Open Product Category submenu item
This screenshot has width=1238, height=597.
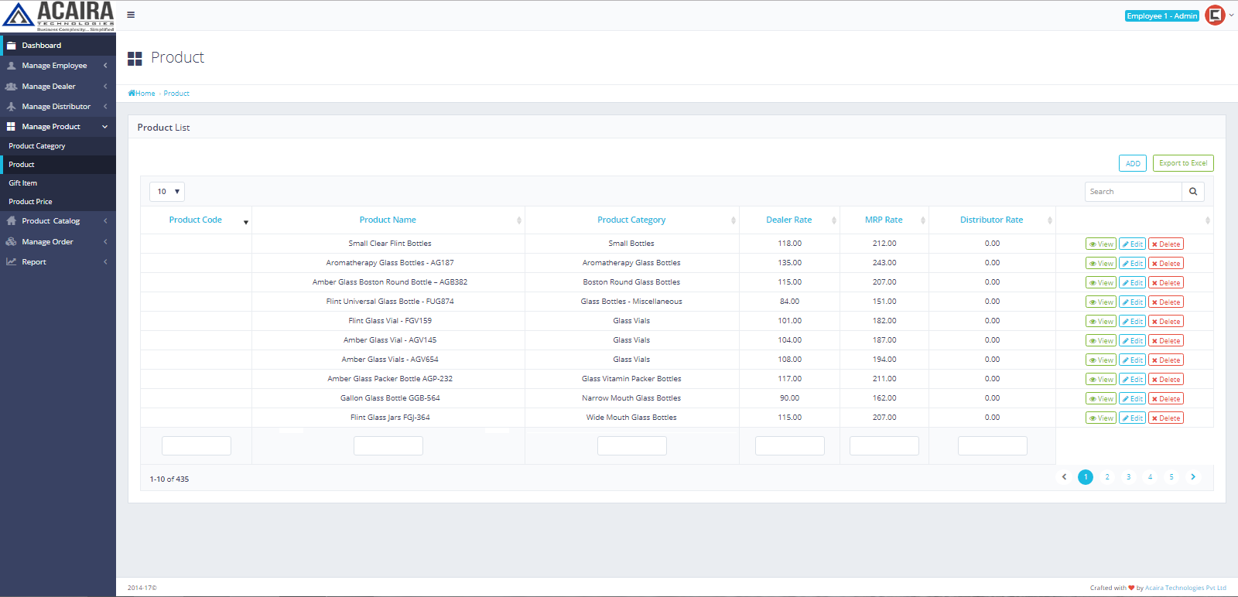[x=37, y=146]
